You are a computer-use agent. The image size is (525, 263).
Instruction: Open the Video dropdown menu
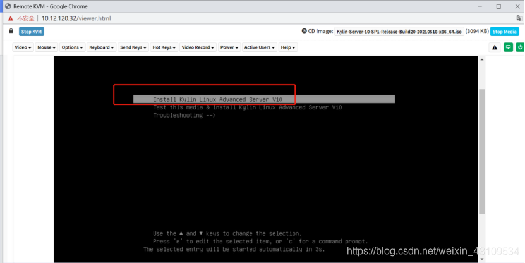(x=23, y=47)
